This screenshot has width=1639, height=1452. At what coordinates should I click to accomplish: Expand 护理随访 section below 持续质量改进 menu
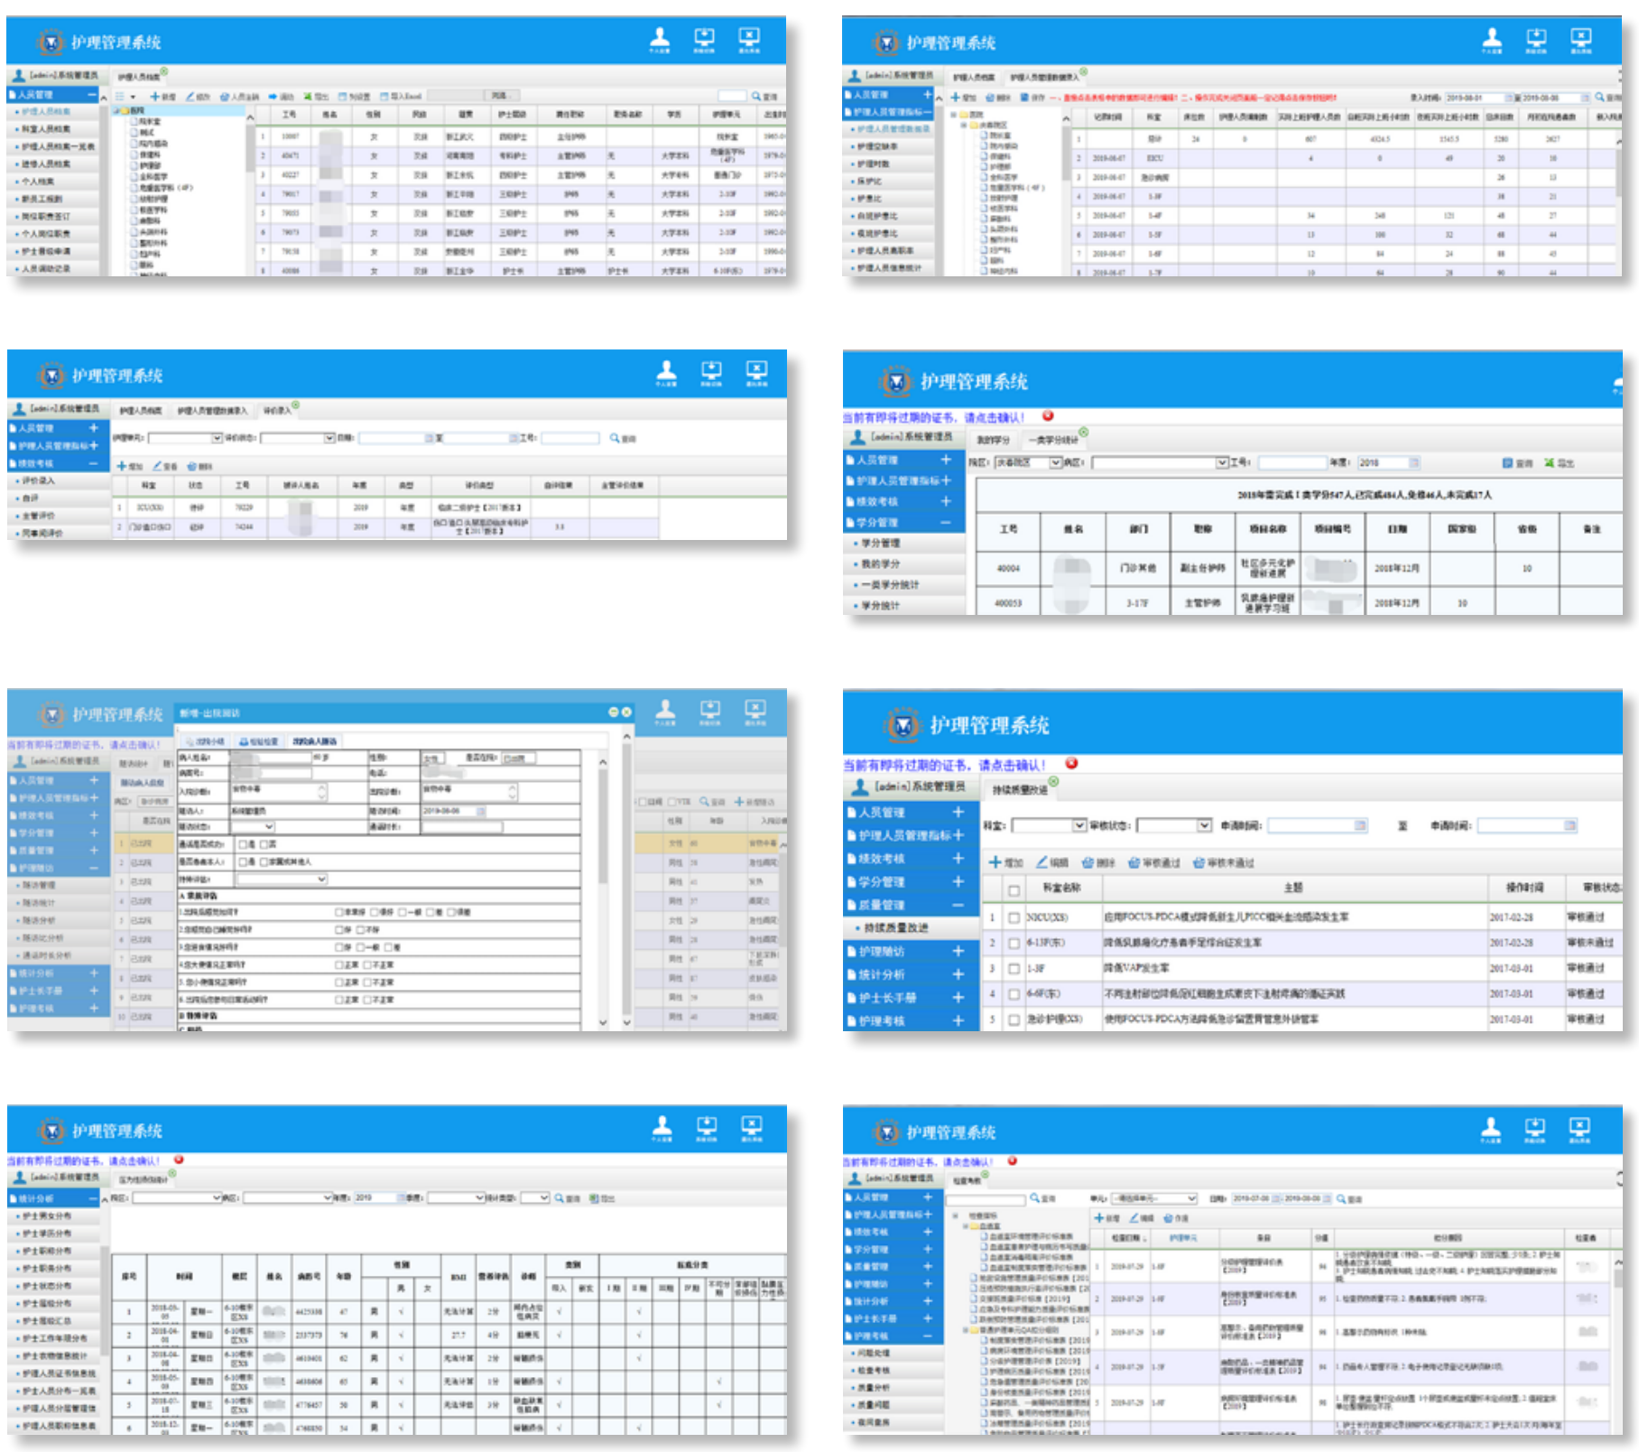958,951
